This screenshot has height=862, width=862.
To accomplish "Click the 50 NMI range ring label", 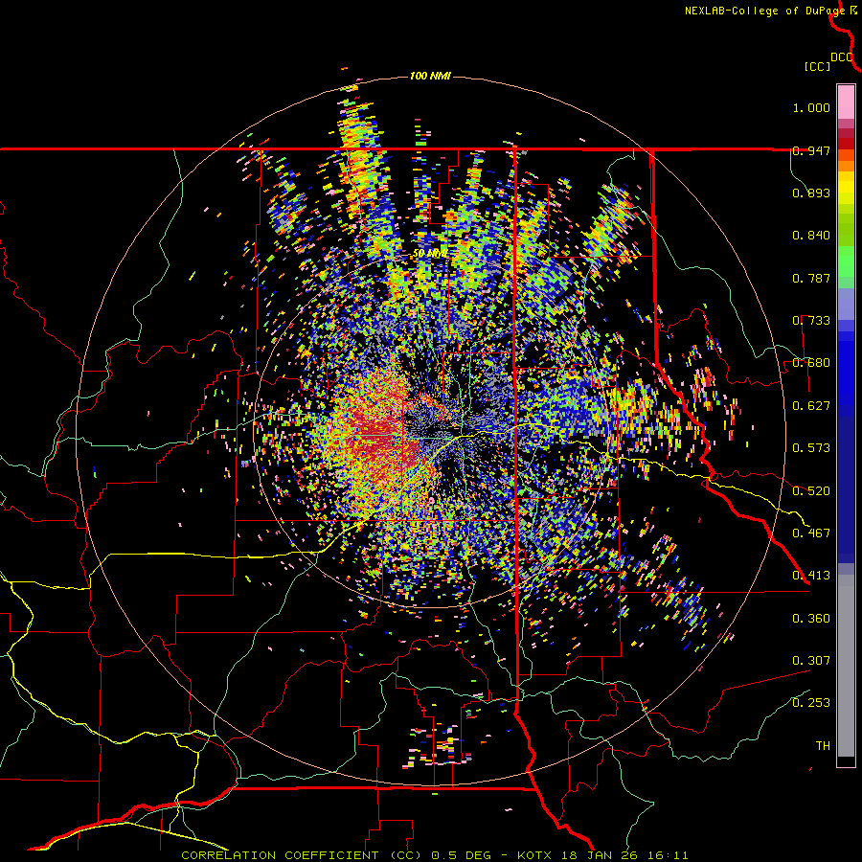I will click(x=430, y=254).
